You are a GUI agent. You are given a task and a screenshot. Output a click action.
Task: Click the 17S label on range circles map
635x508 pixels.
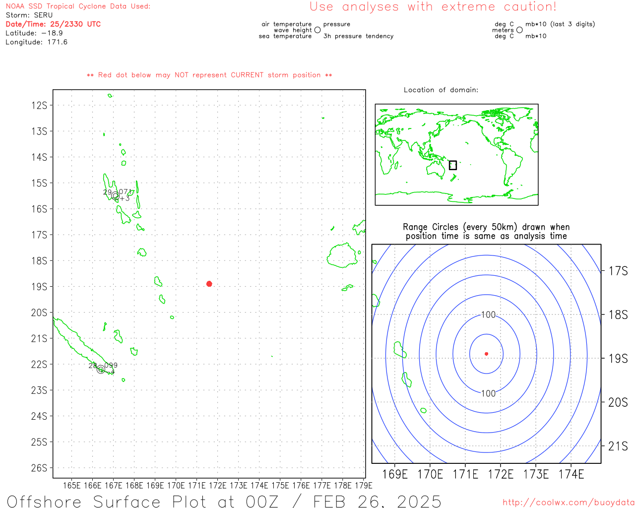point(618,271)
